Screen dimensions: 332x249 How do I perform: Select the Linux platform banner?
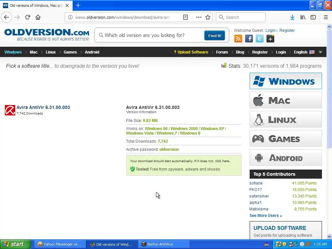(286, 119)
